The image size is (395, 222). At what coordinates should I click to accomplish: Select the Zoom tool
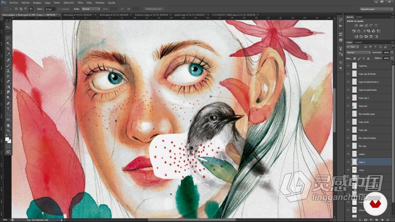[x=8, y=131]
